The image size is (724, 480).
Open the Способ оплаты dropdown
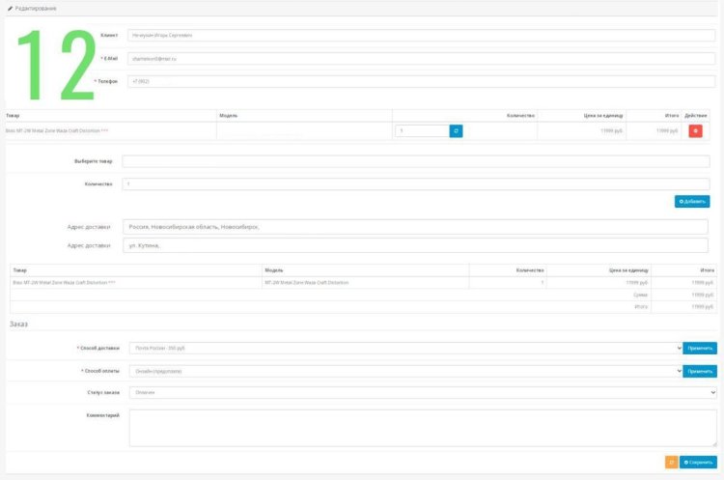404,371
